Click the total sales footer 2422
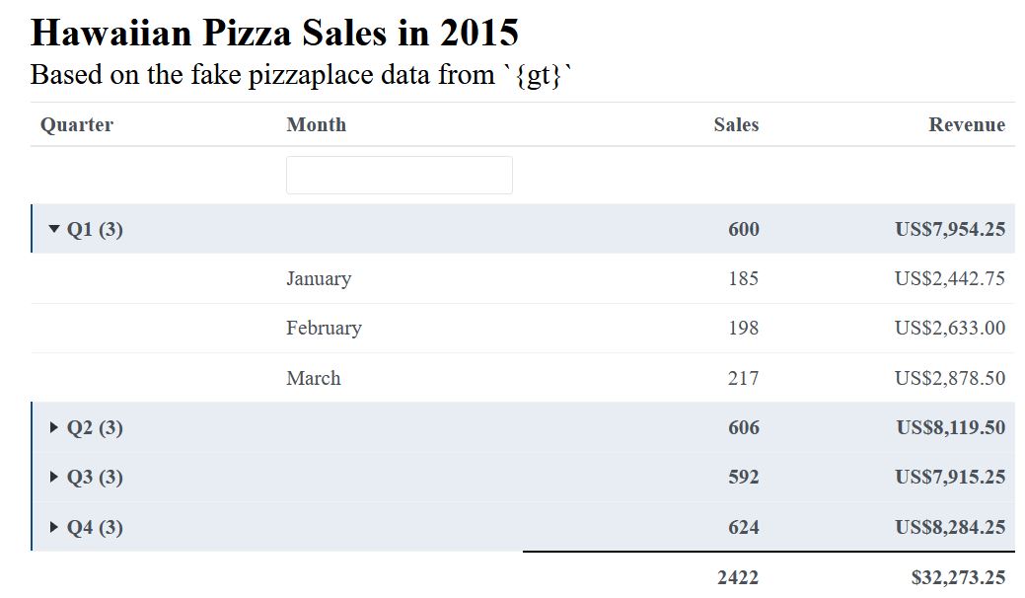The width and height of the screenshot is (1025, 598). point(738,577)
